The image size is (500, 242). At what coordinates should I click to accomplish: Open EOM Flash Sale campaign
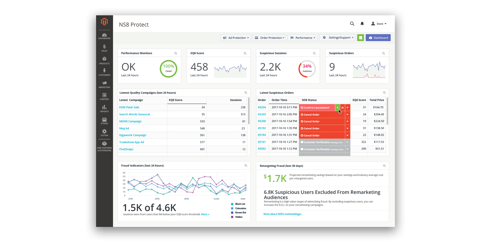point(129,107)
